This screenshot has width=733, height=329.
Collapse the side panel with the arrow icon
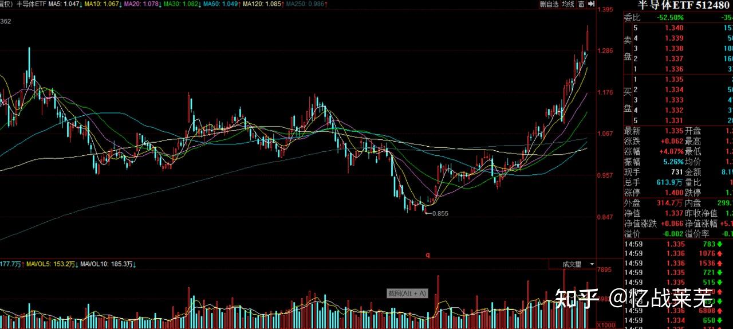[592, 4]
